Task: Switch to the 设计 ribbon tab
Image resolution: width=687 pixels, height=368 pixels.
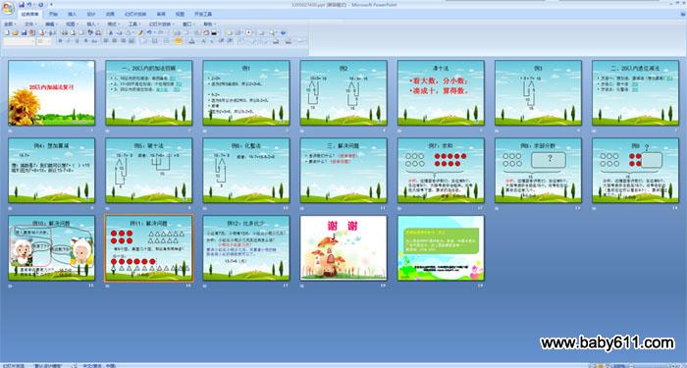Action: click(x=91, y=14)
